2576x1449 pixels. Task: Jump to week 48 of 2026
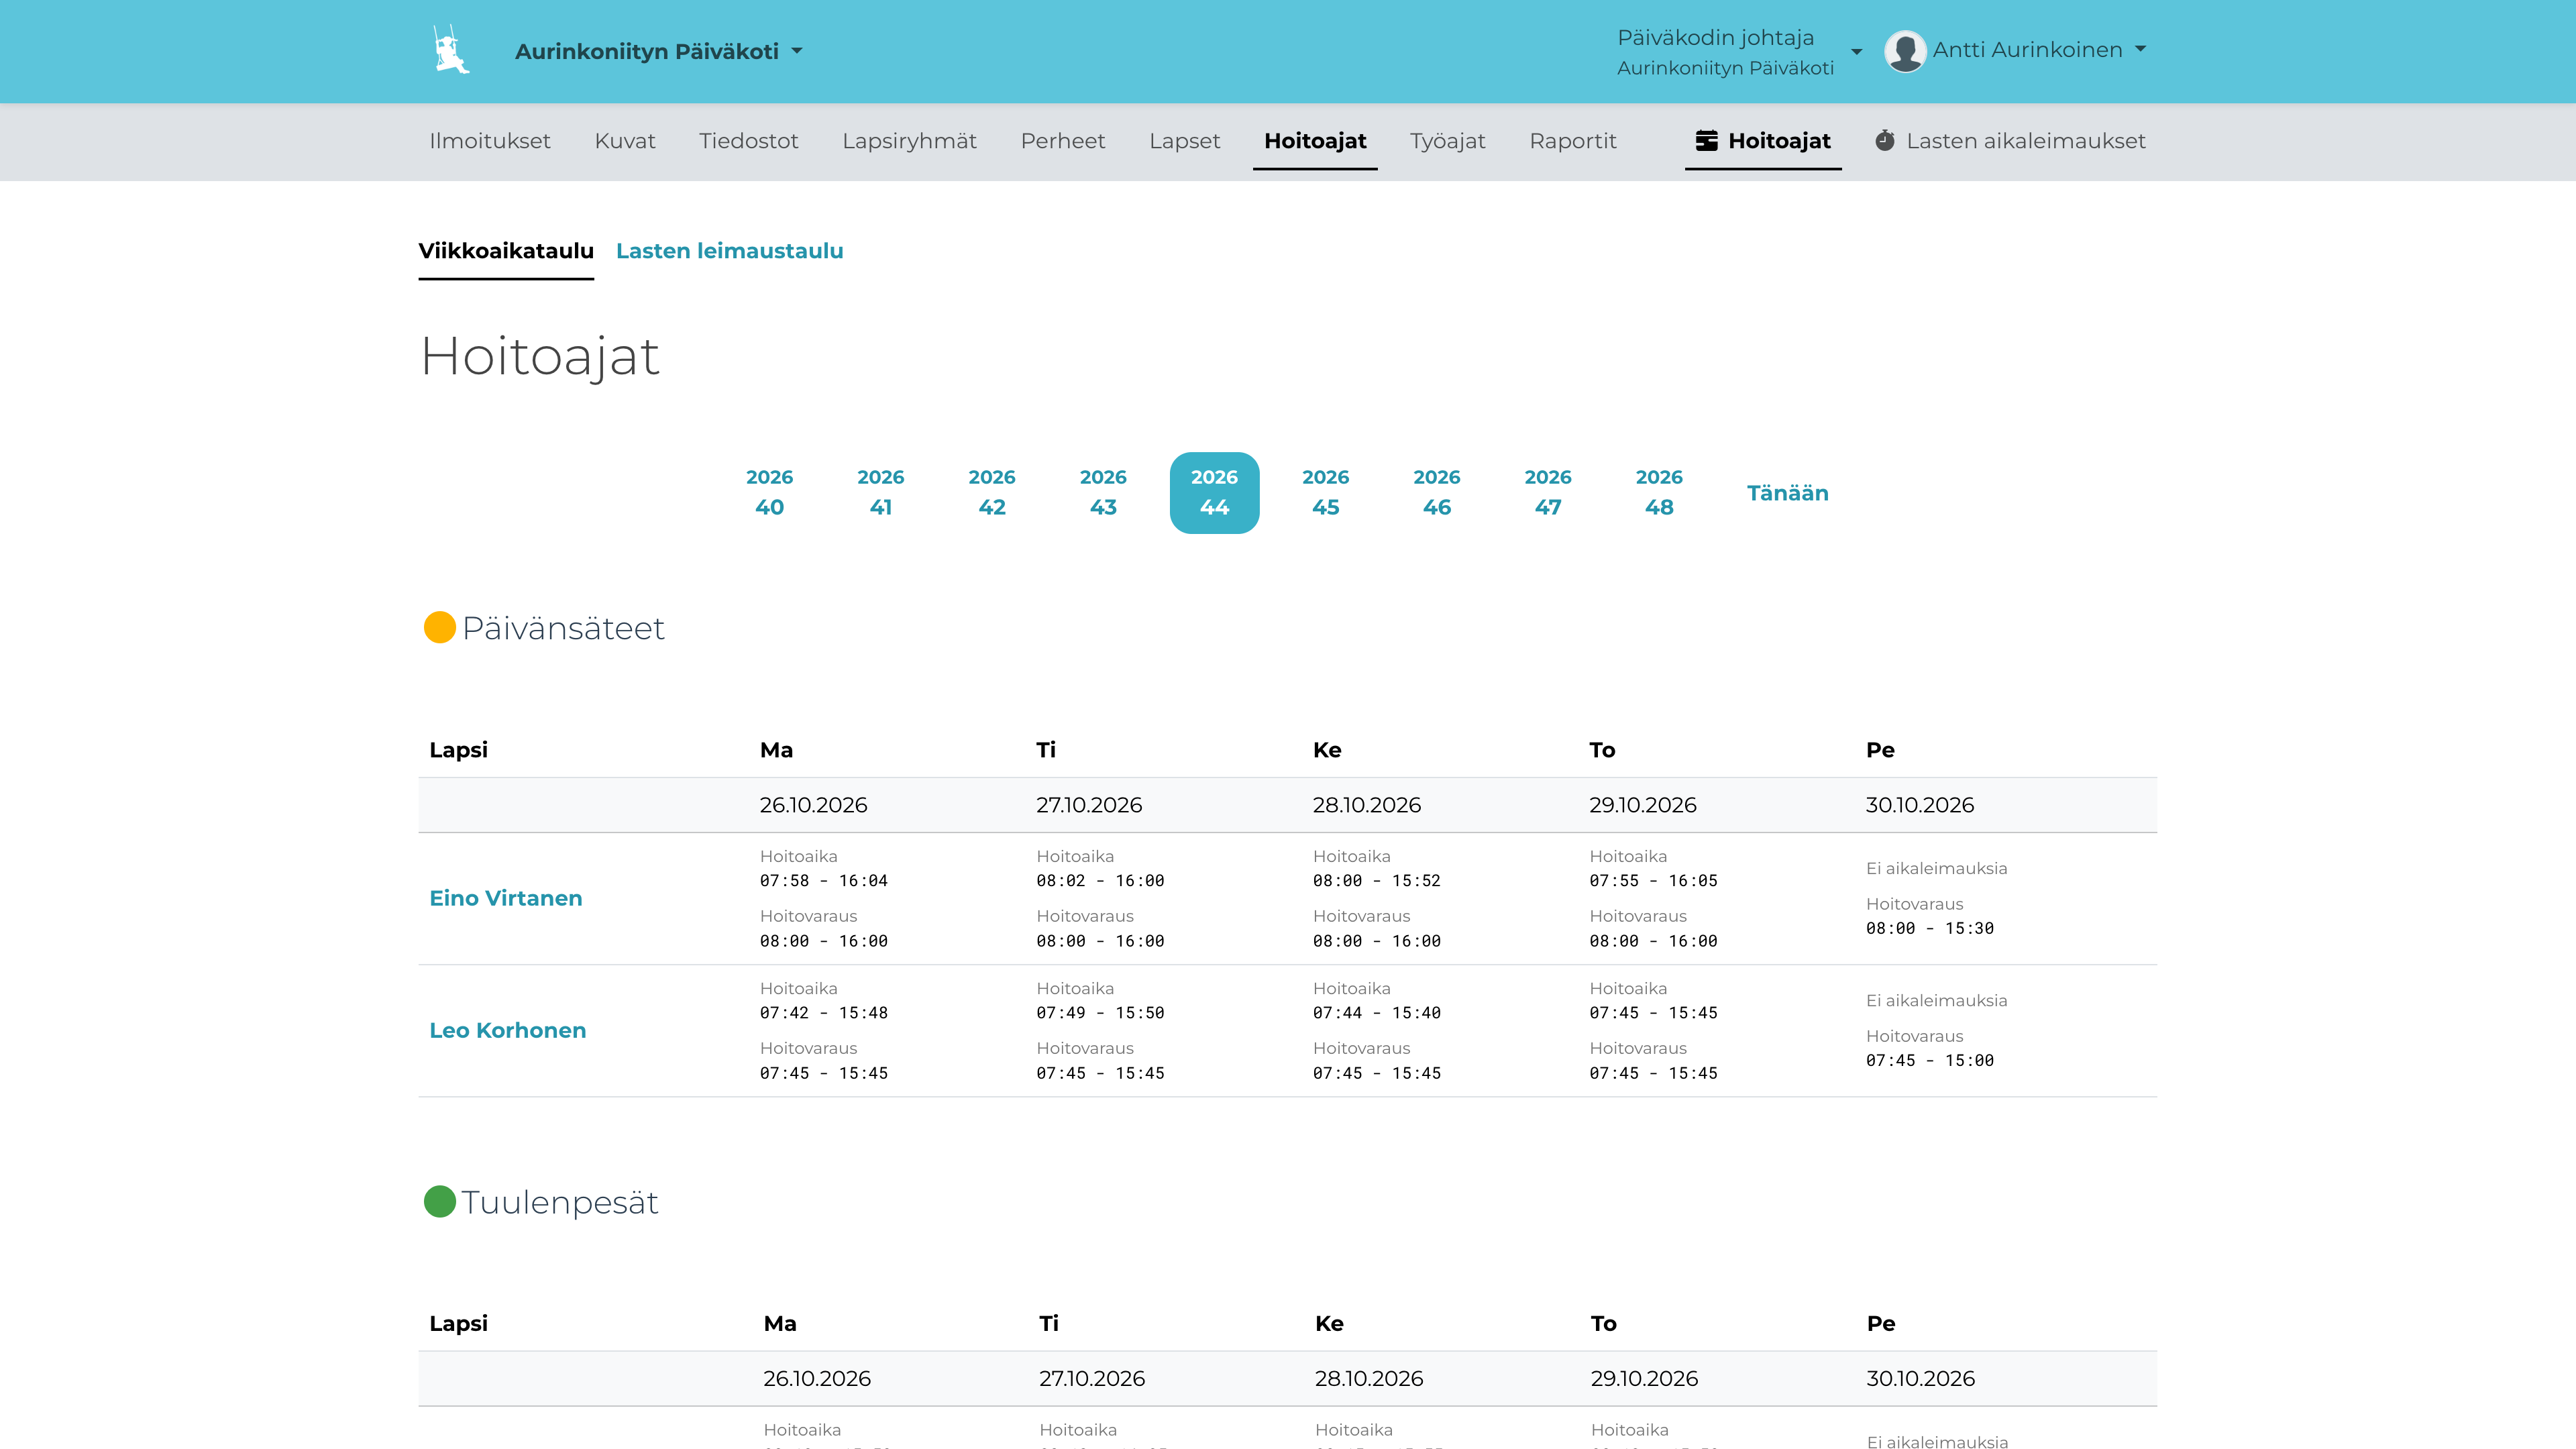[x=1659, y=492]
